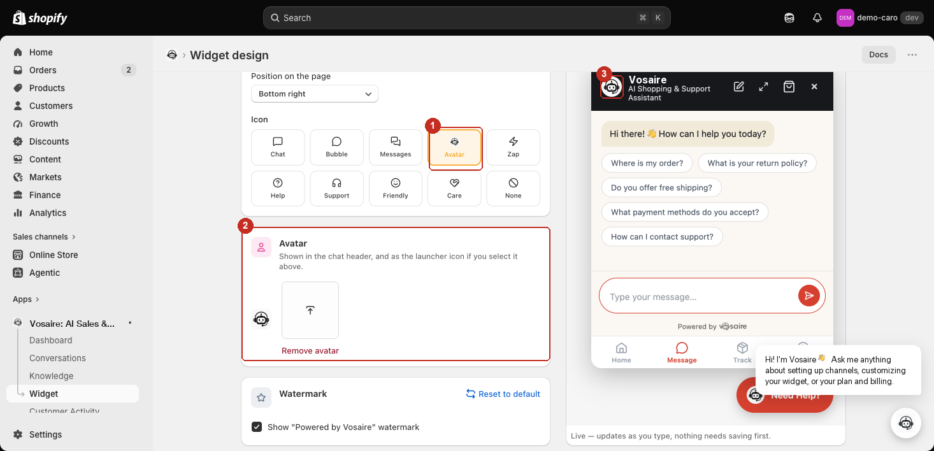Viewport: 934px width, 451px height.
Task: Close the chat widget preview
Action: pos(814,87)
